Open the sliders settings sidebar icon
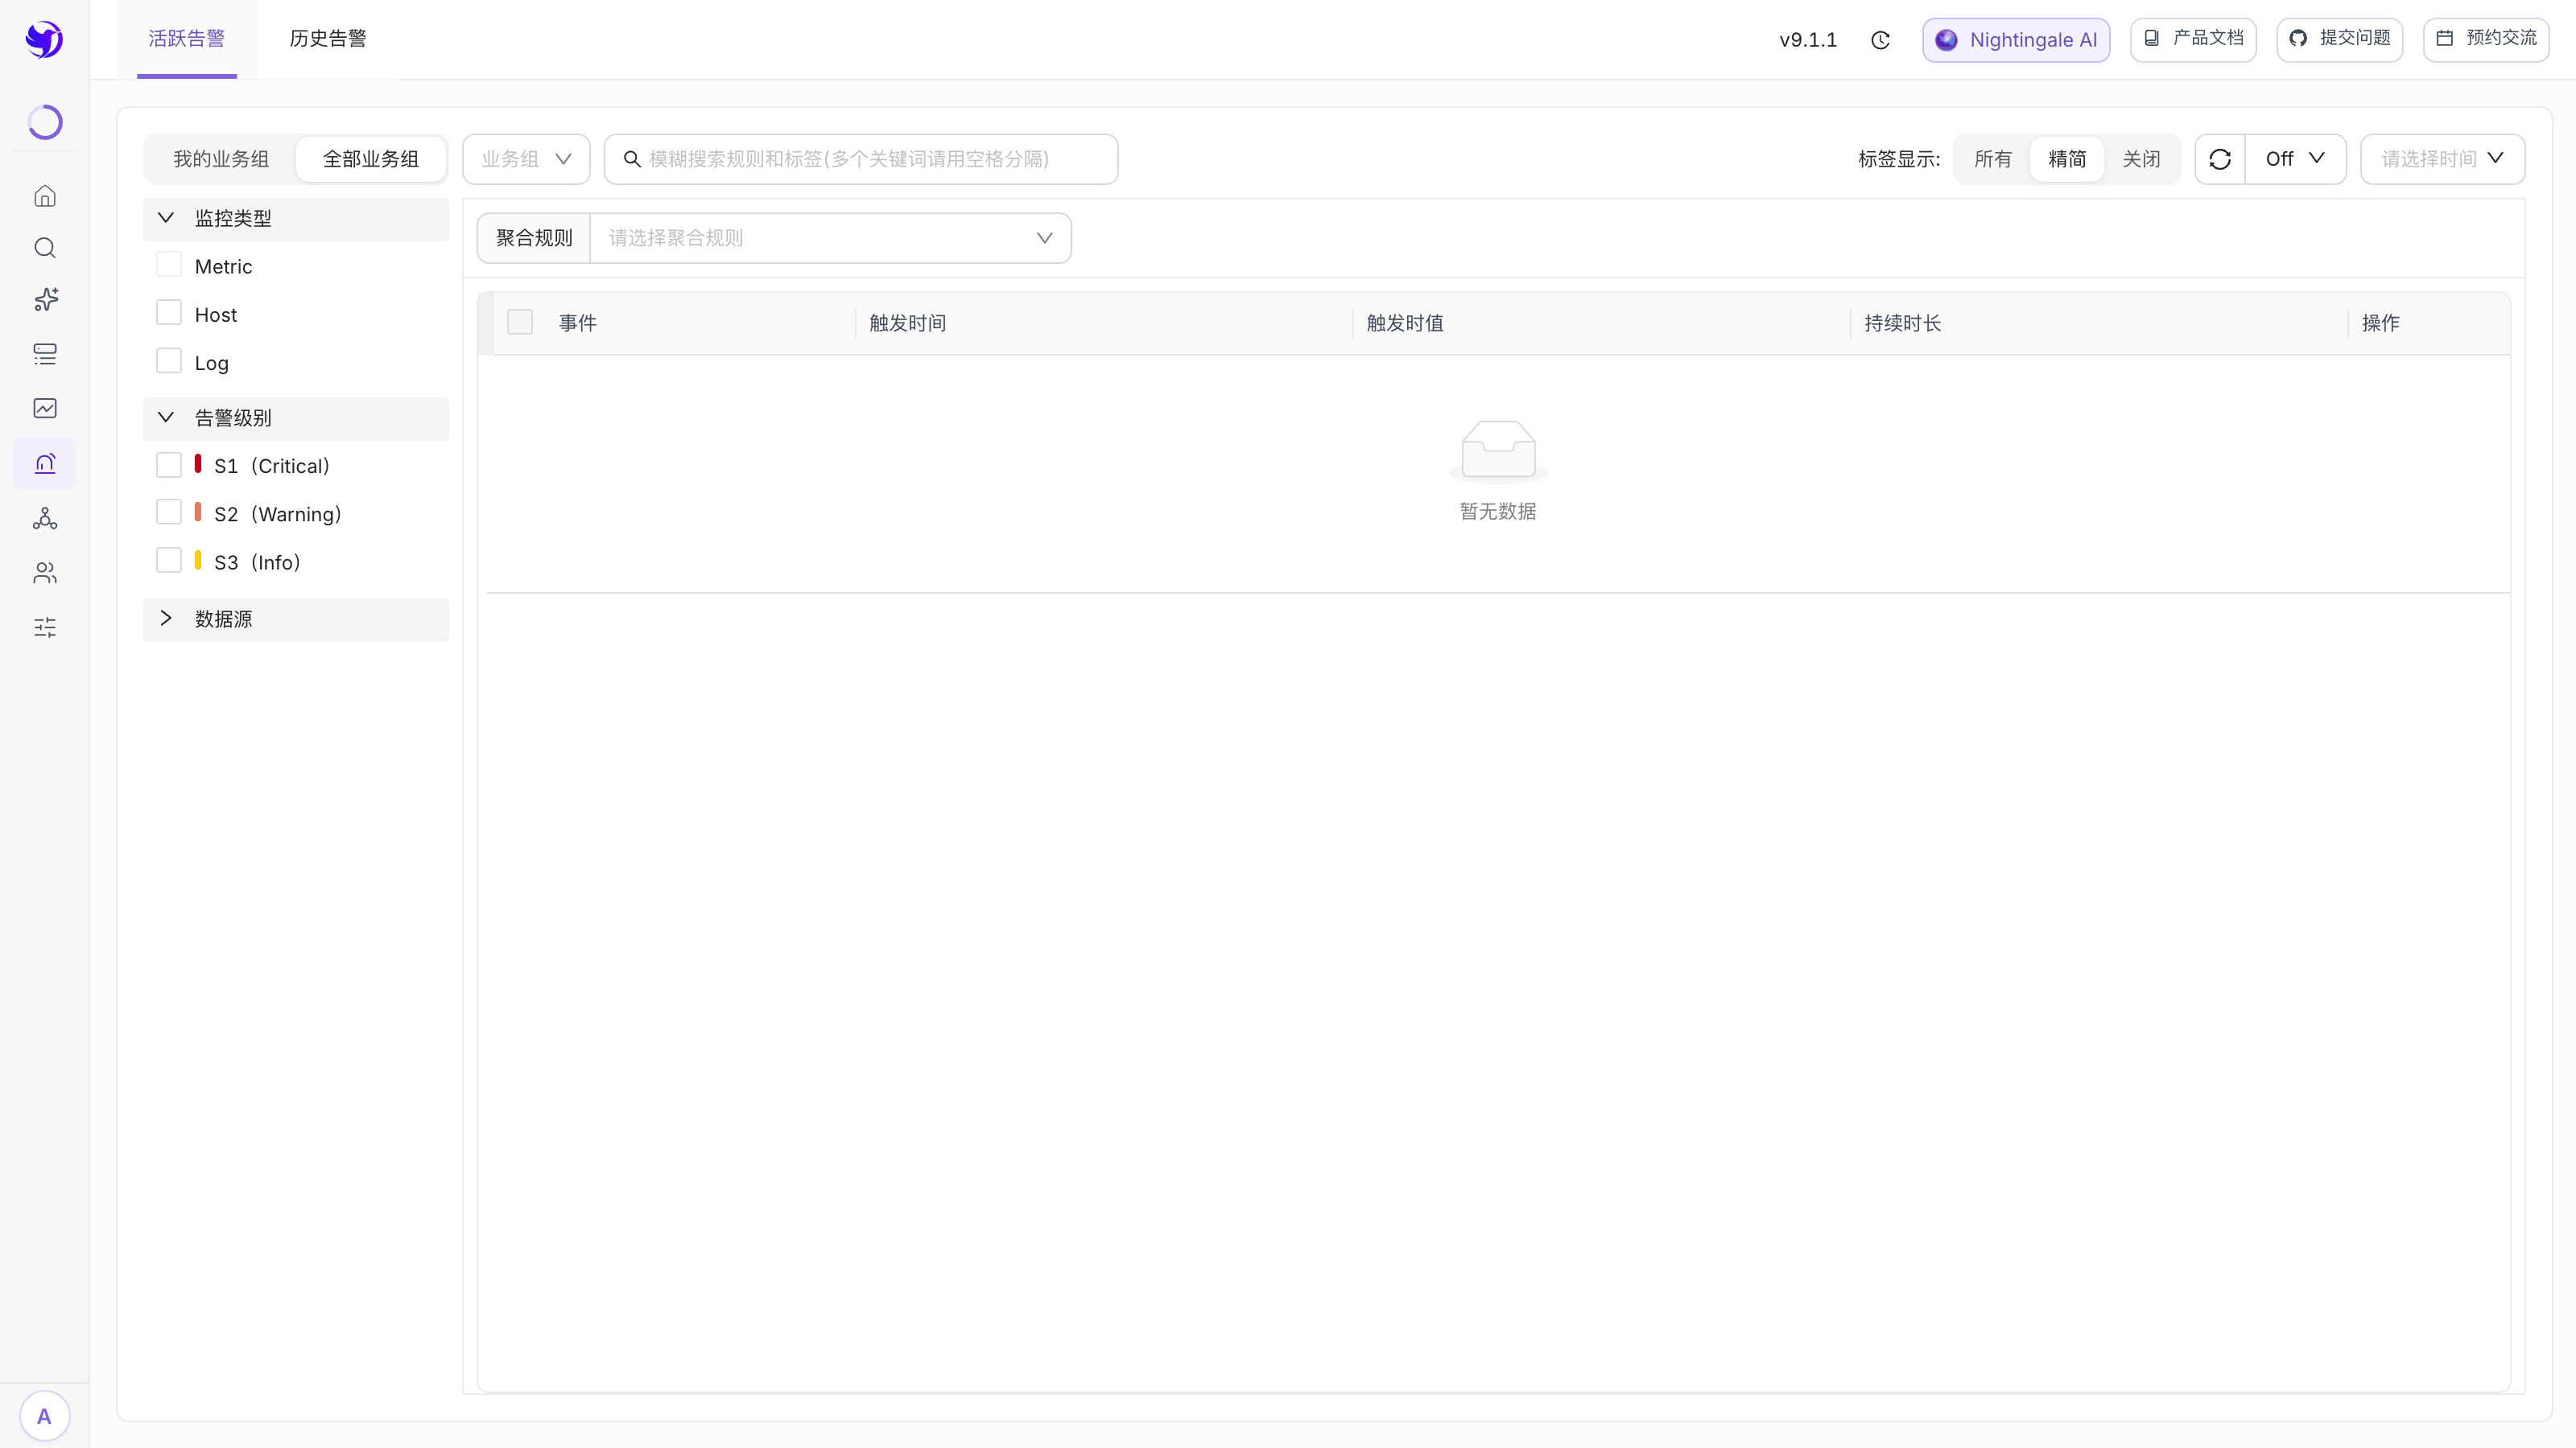The height and width of the screenshot is (1448, 2576). [x=45, y=627]
